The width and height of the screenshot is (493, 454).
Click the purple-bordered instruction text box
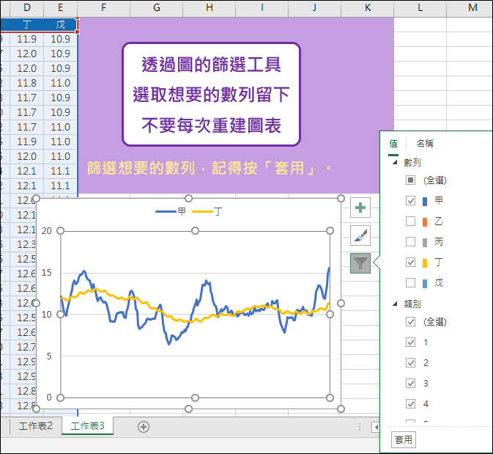pyautogui.click(x=211, y=95)
